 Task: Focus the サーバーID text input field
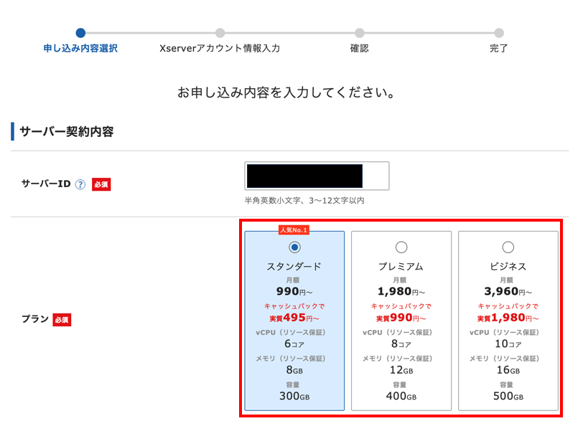coord(317,176)
